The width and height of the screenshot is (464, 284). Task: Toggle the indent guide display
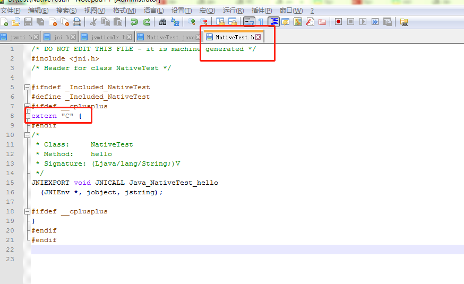[273, 22]
